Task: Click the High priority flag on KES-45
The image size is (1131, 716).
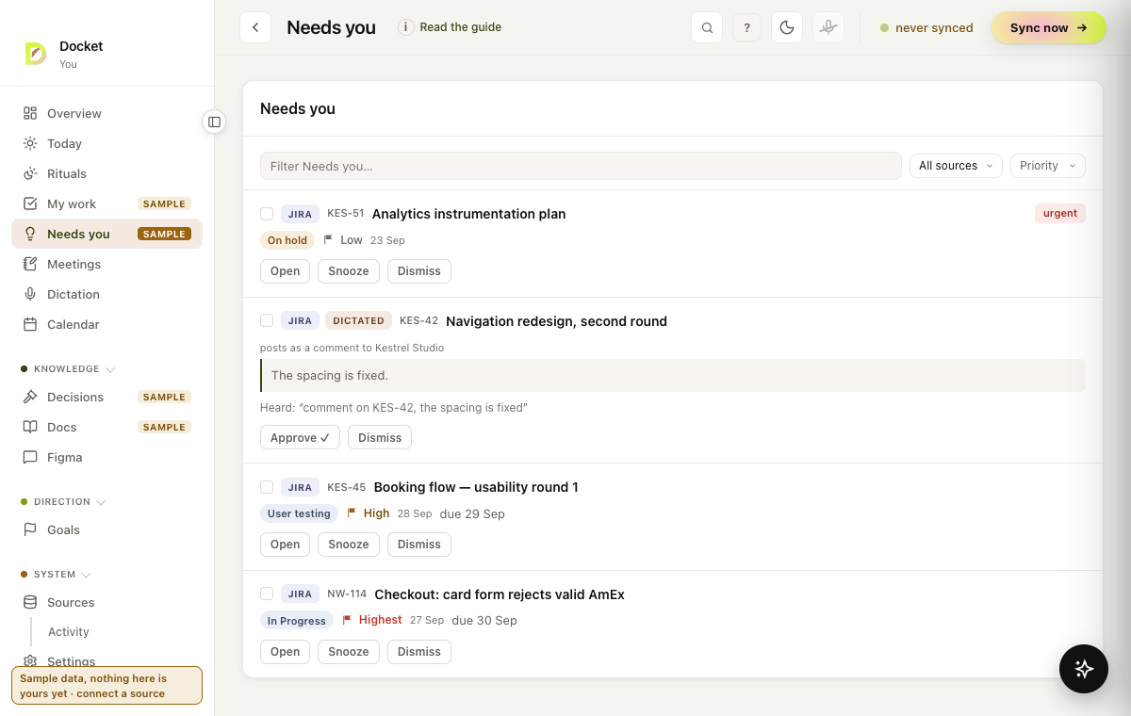Action: point(352,513)
